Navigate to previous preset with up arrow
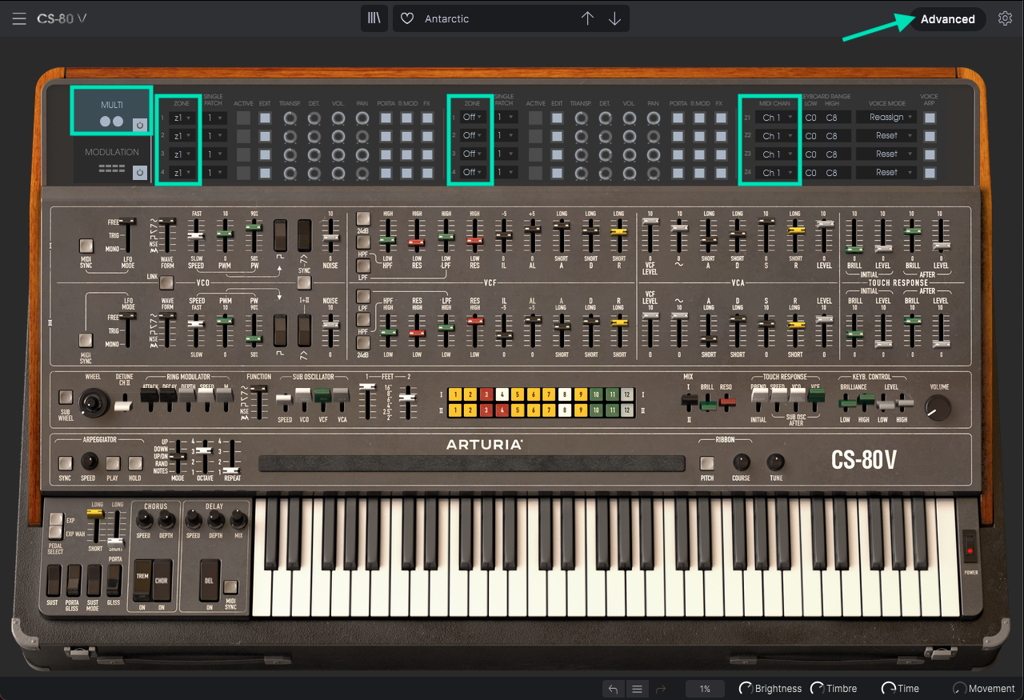The width and height of the screenshot is (1024, 700). point(588,18)
